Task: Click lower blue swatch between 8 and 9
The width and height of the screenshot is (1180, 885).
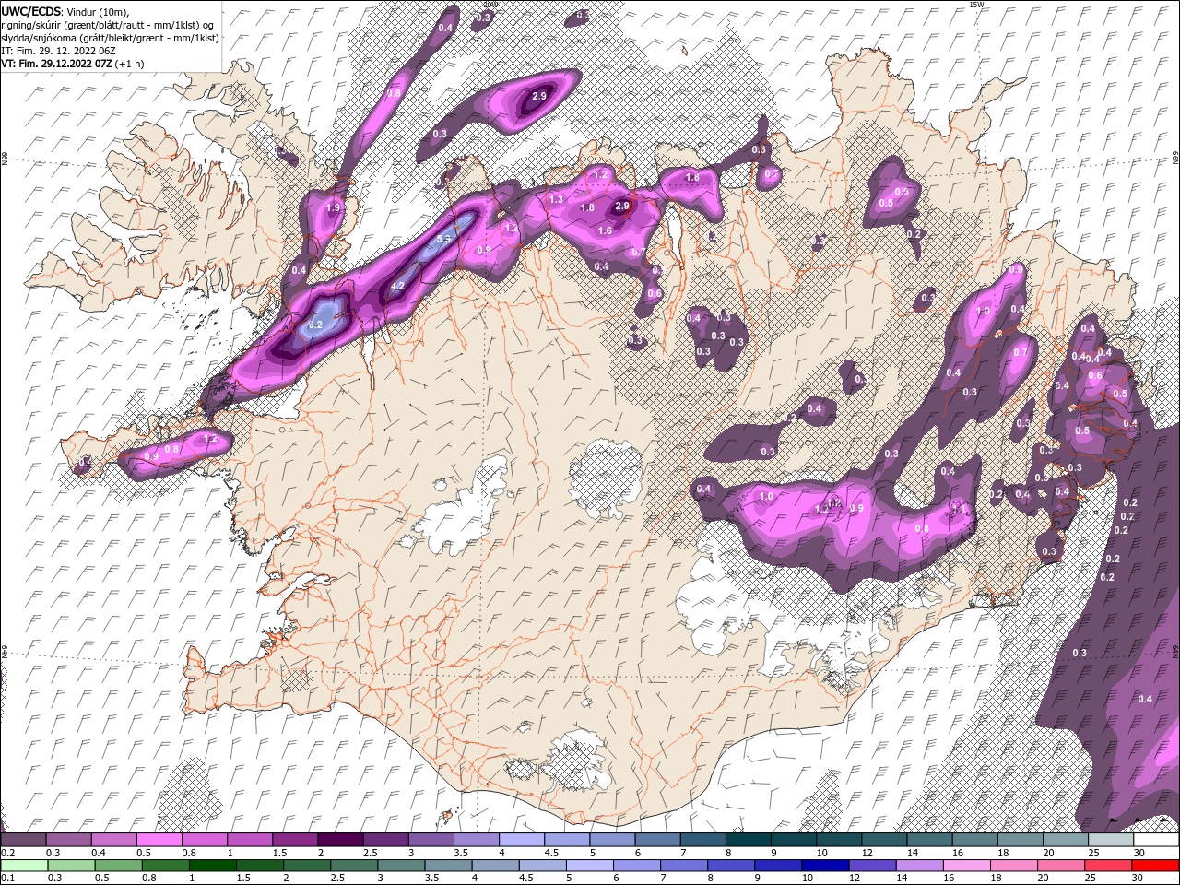Action: (733, 865)
